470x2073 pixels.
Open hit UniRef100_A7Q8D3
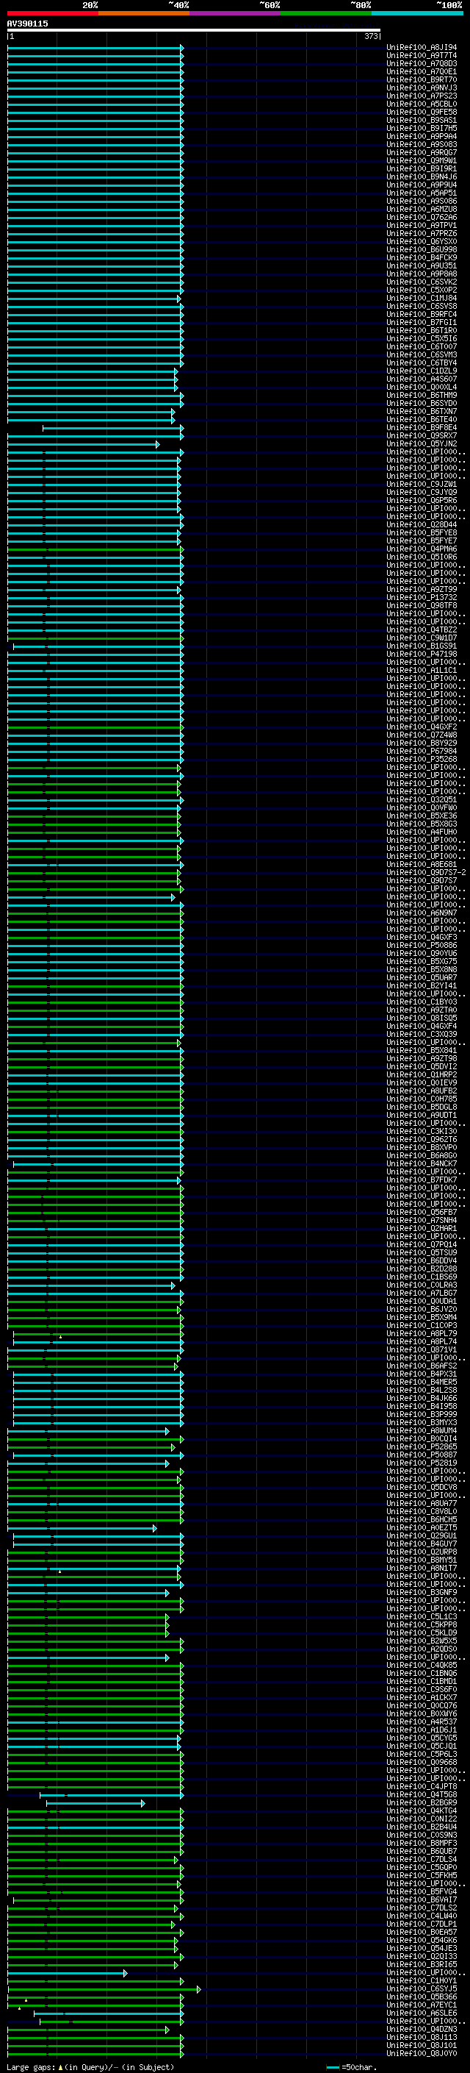[x=421, y=63]
